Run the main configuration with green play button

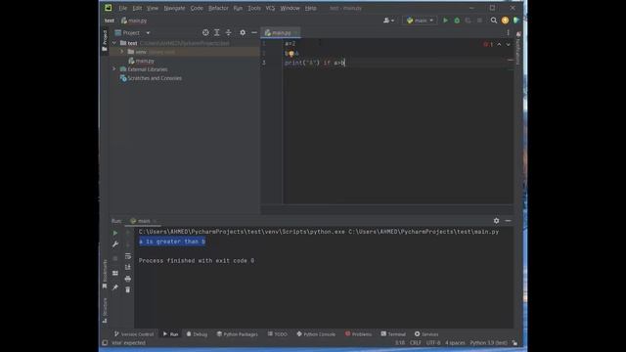(446, 21)
